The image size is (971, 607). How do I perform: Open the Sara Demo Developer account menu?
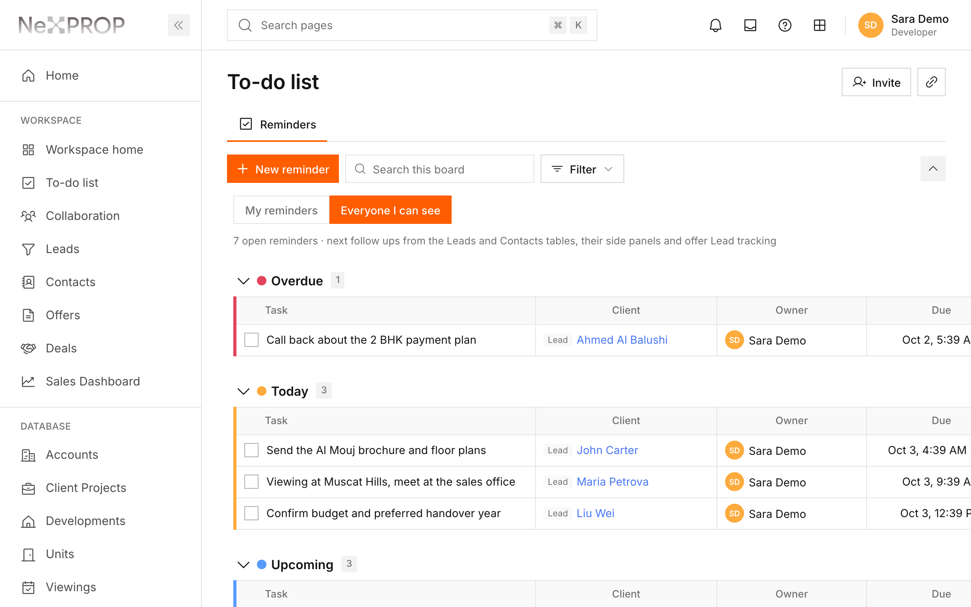(x=904, y=25)
